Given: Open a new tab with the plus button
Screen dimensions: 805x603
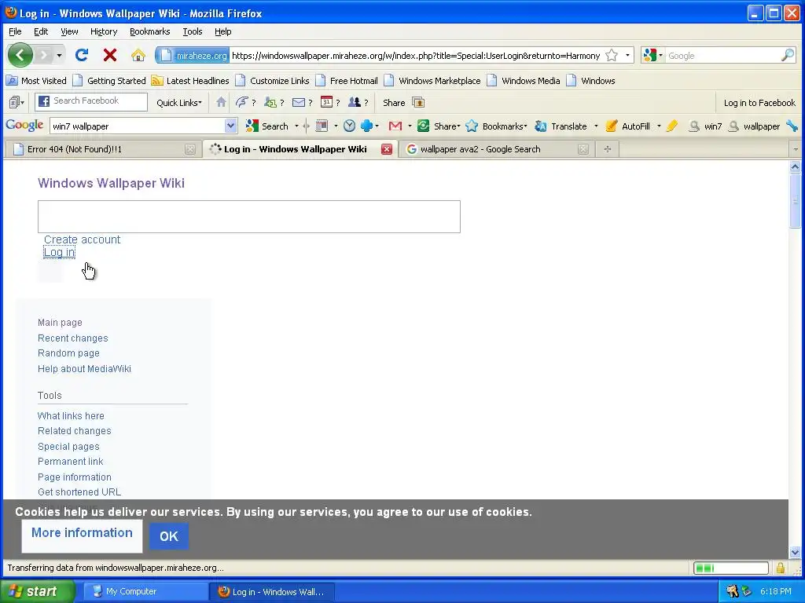Looking at the screenshot, I should [x=608, y=149].
